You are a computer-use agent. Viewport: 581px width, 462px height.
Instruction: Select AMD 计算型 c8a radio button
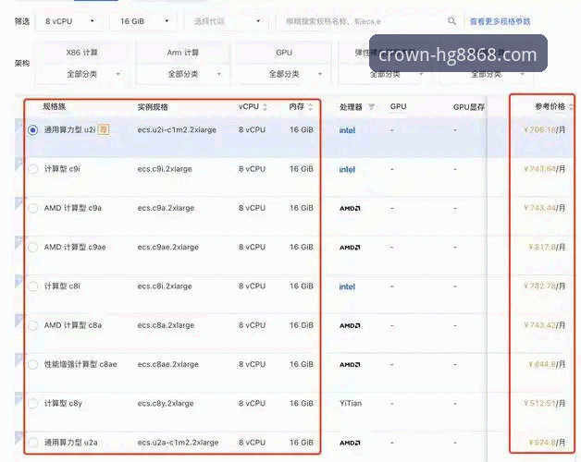[x=33, y=325]
